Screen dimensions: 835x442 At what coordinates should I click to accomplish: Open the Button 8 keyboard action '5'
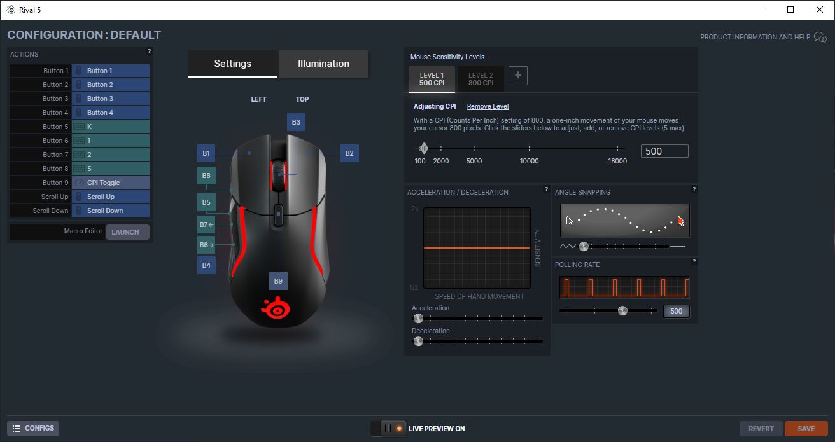coord(111,169)
